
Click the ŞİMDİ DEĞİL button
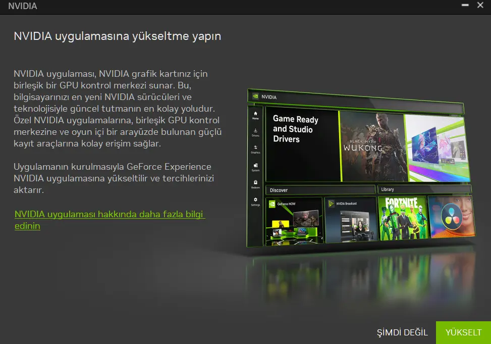(402, 332)
